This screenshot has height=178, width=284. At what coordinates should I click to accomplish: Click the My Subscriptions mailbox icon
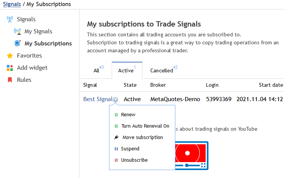pyautogui.click(x=17, y=44)
